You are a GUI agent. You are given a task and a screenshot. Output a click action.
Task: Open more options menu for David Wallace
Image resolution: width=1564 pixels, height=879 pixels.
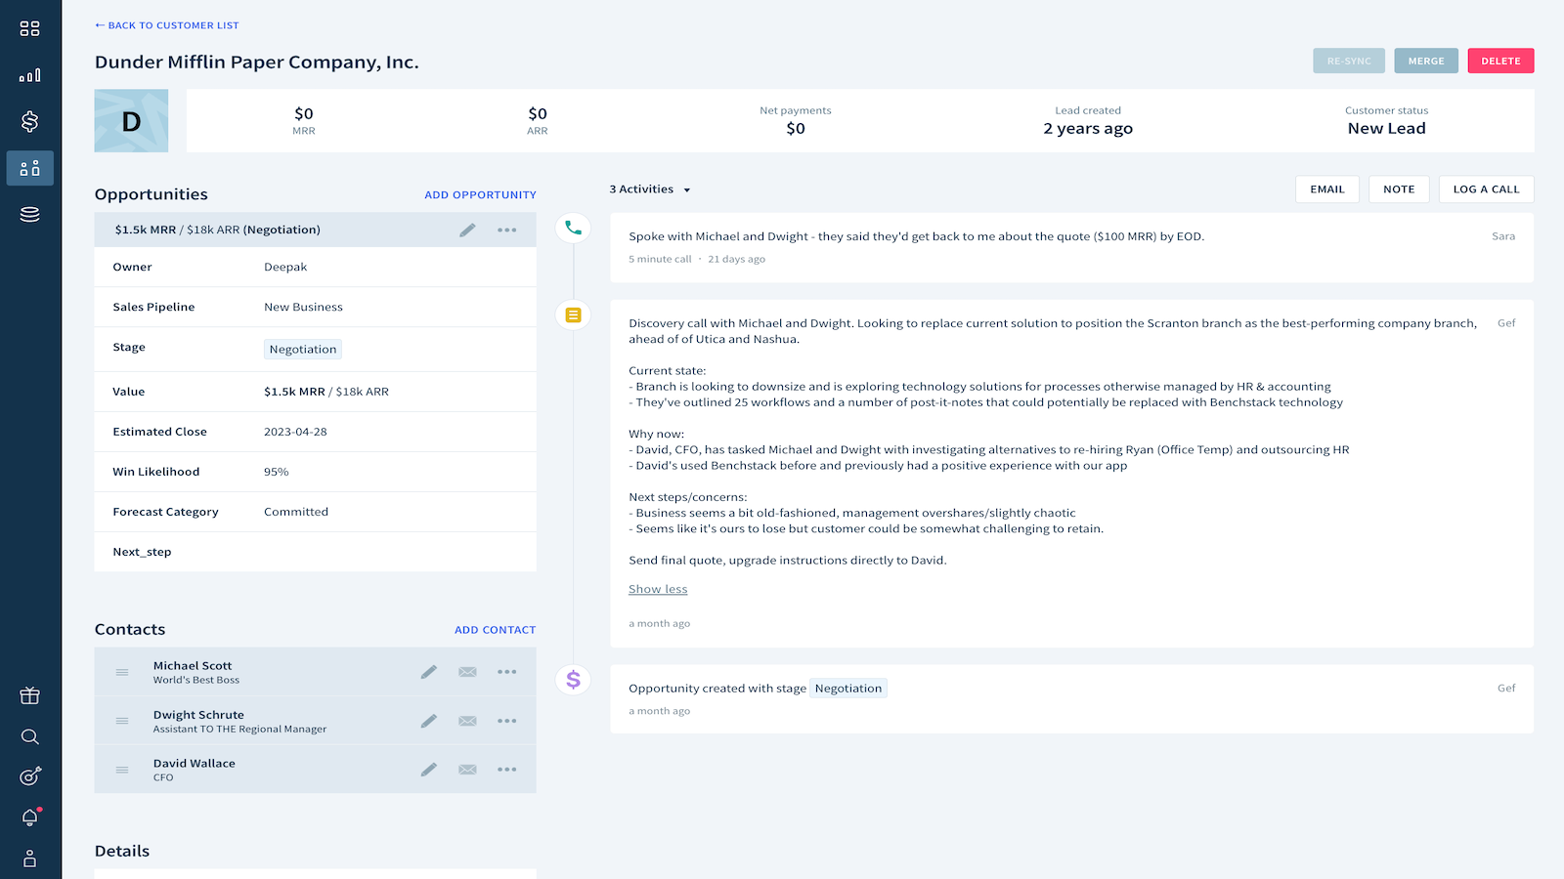point(506,770)
